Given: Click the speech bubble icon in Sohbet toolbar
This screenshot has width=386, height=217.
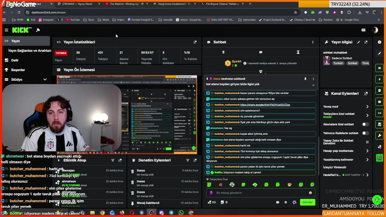Looking at the screenshot, I should coord(261,52).
